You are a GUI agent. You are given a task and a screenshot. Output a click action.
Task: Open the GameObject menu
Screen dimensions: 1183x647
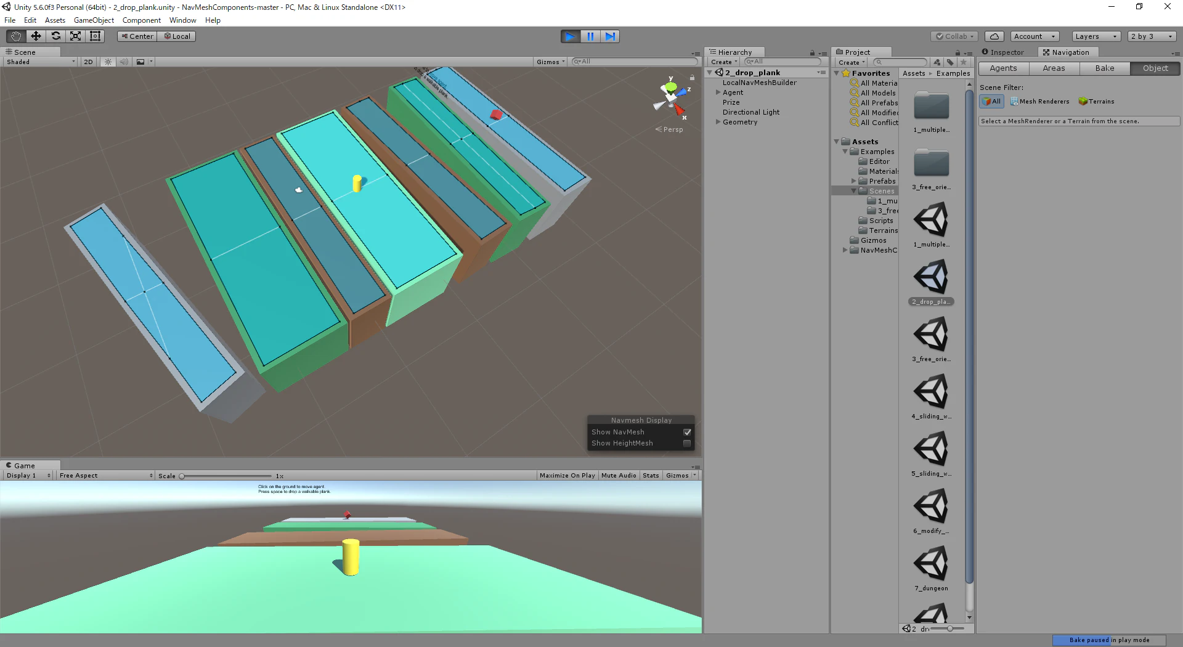point(94,20)
